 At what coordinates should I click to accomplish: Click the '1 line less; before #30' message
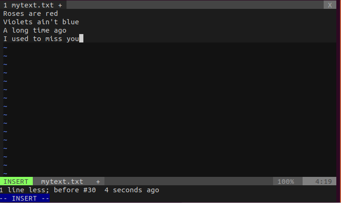tap(48, 190)
